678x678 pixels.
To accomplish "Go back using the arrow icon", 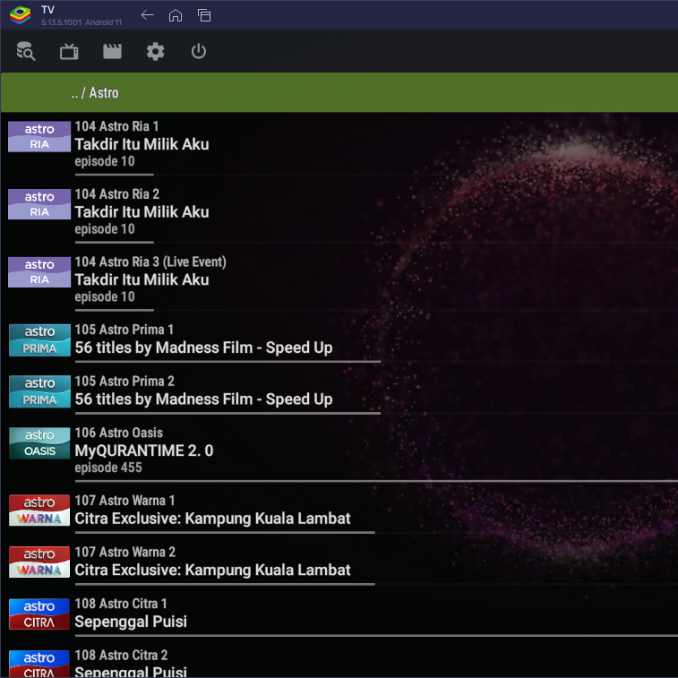I will (x=148, y=15).
